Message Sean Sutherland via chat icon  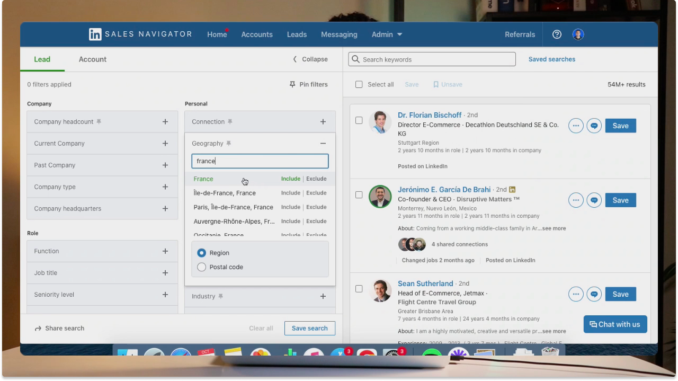[x=594, y=294]
